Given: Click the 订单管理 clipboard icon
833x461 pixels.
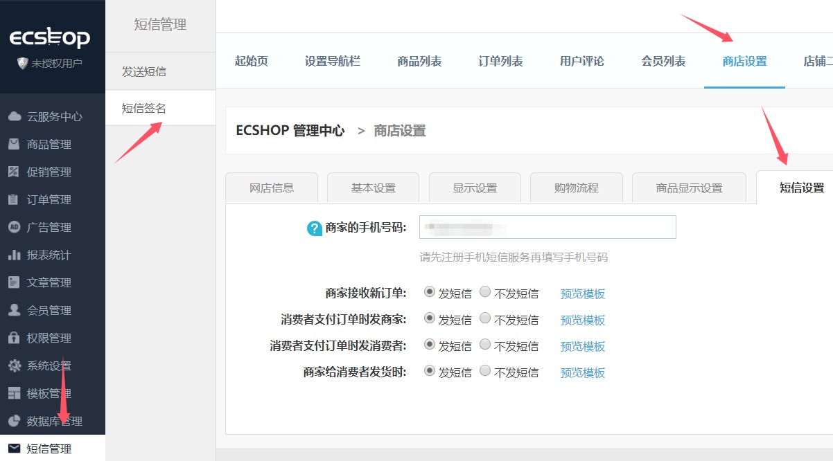Looking at the screenshot, I should coord(15,199).
